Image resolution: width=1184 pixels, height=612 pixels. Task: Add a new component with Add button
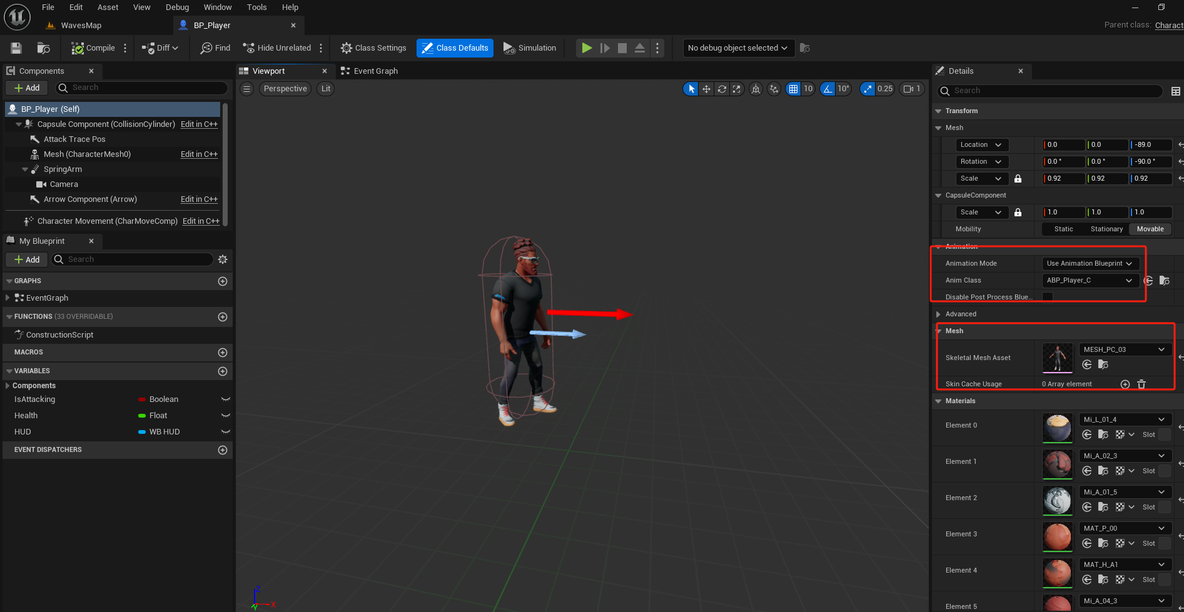tap(26, 88)
